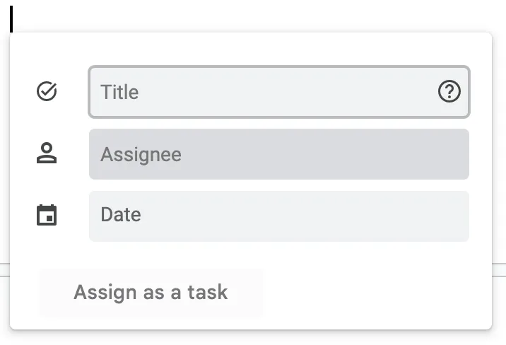Select the person silhouette beside Assignee
506x345 pixels.
coord(47,153)
